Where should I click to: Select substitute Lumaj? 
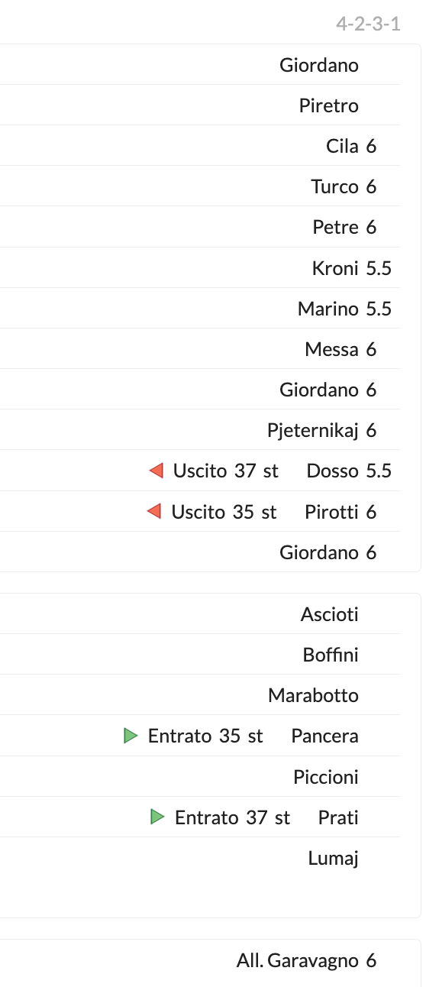(x=334, y=858)
